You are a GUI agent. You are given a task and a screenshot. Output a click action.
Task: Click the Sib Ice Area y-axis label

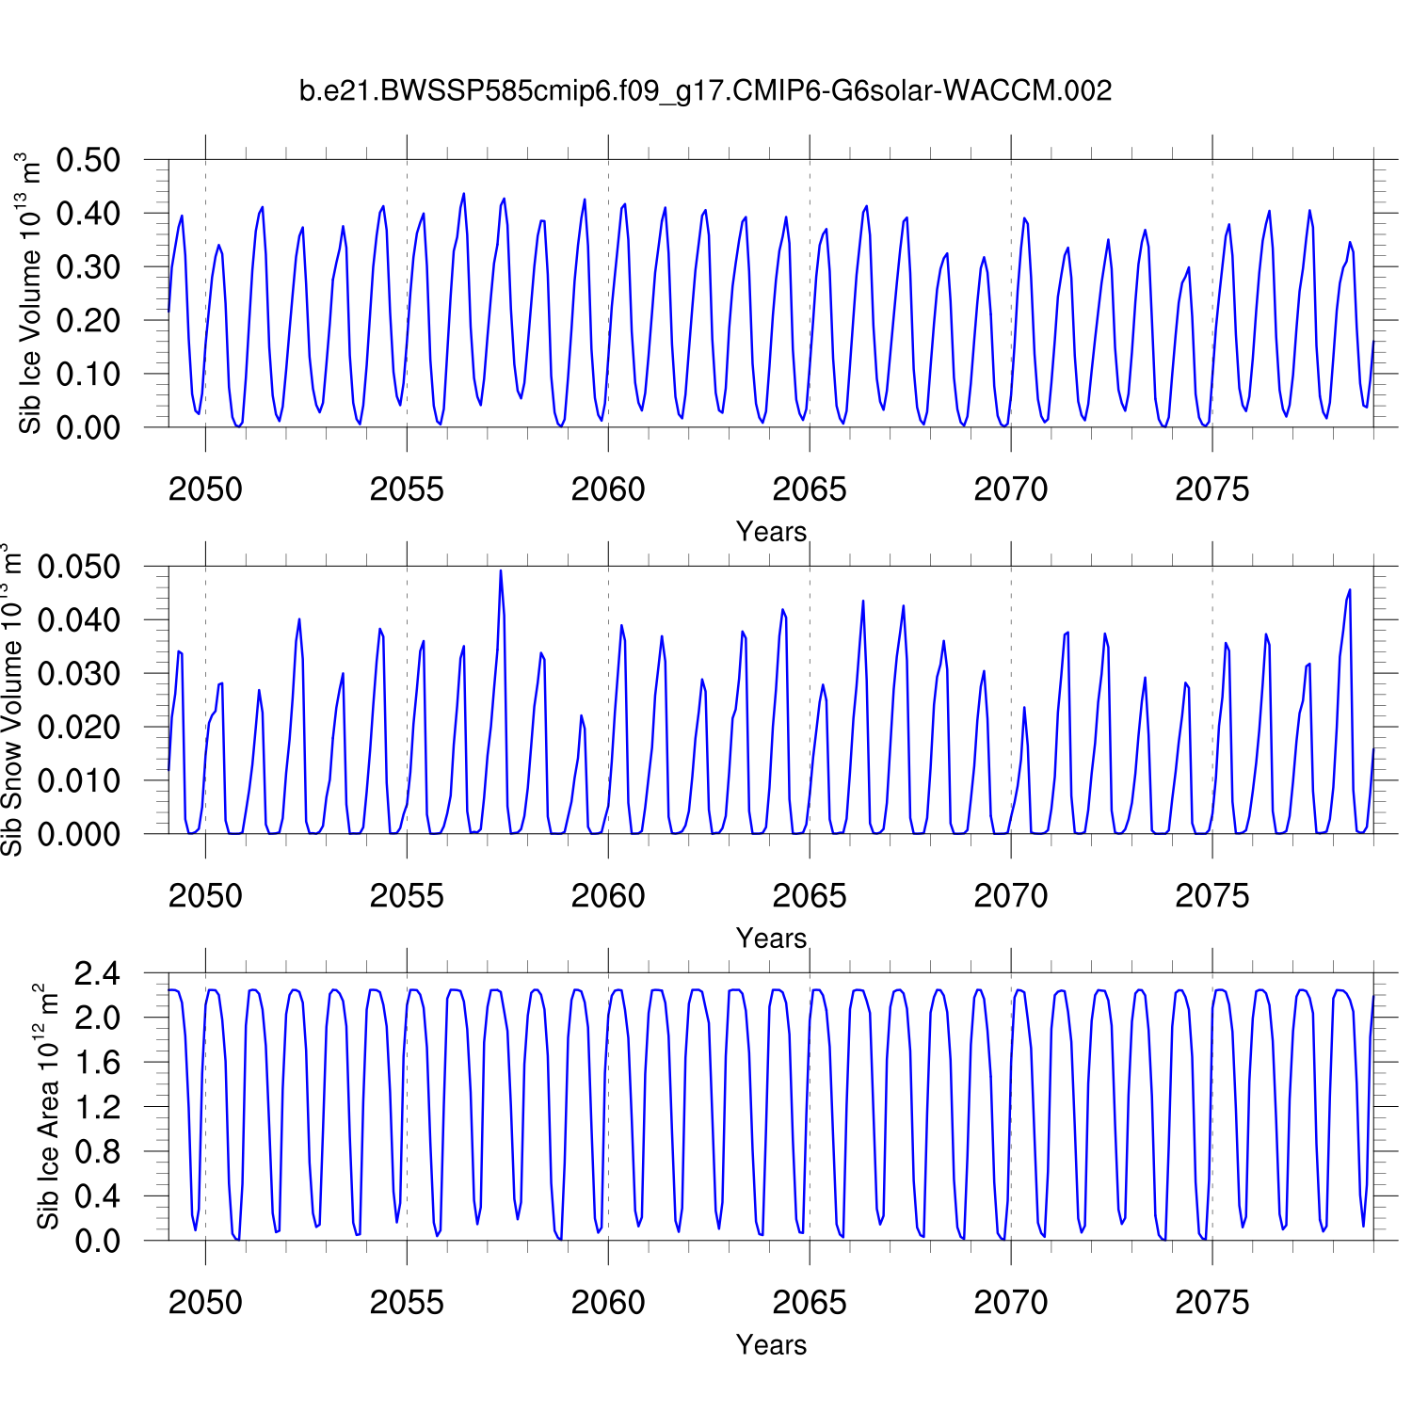click(x=48, y=1107)
